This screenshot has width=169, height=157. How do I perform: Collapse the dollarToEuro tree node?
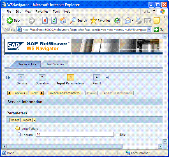(11, 128)
